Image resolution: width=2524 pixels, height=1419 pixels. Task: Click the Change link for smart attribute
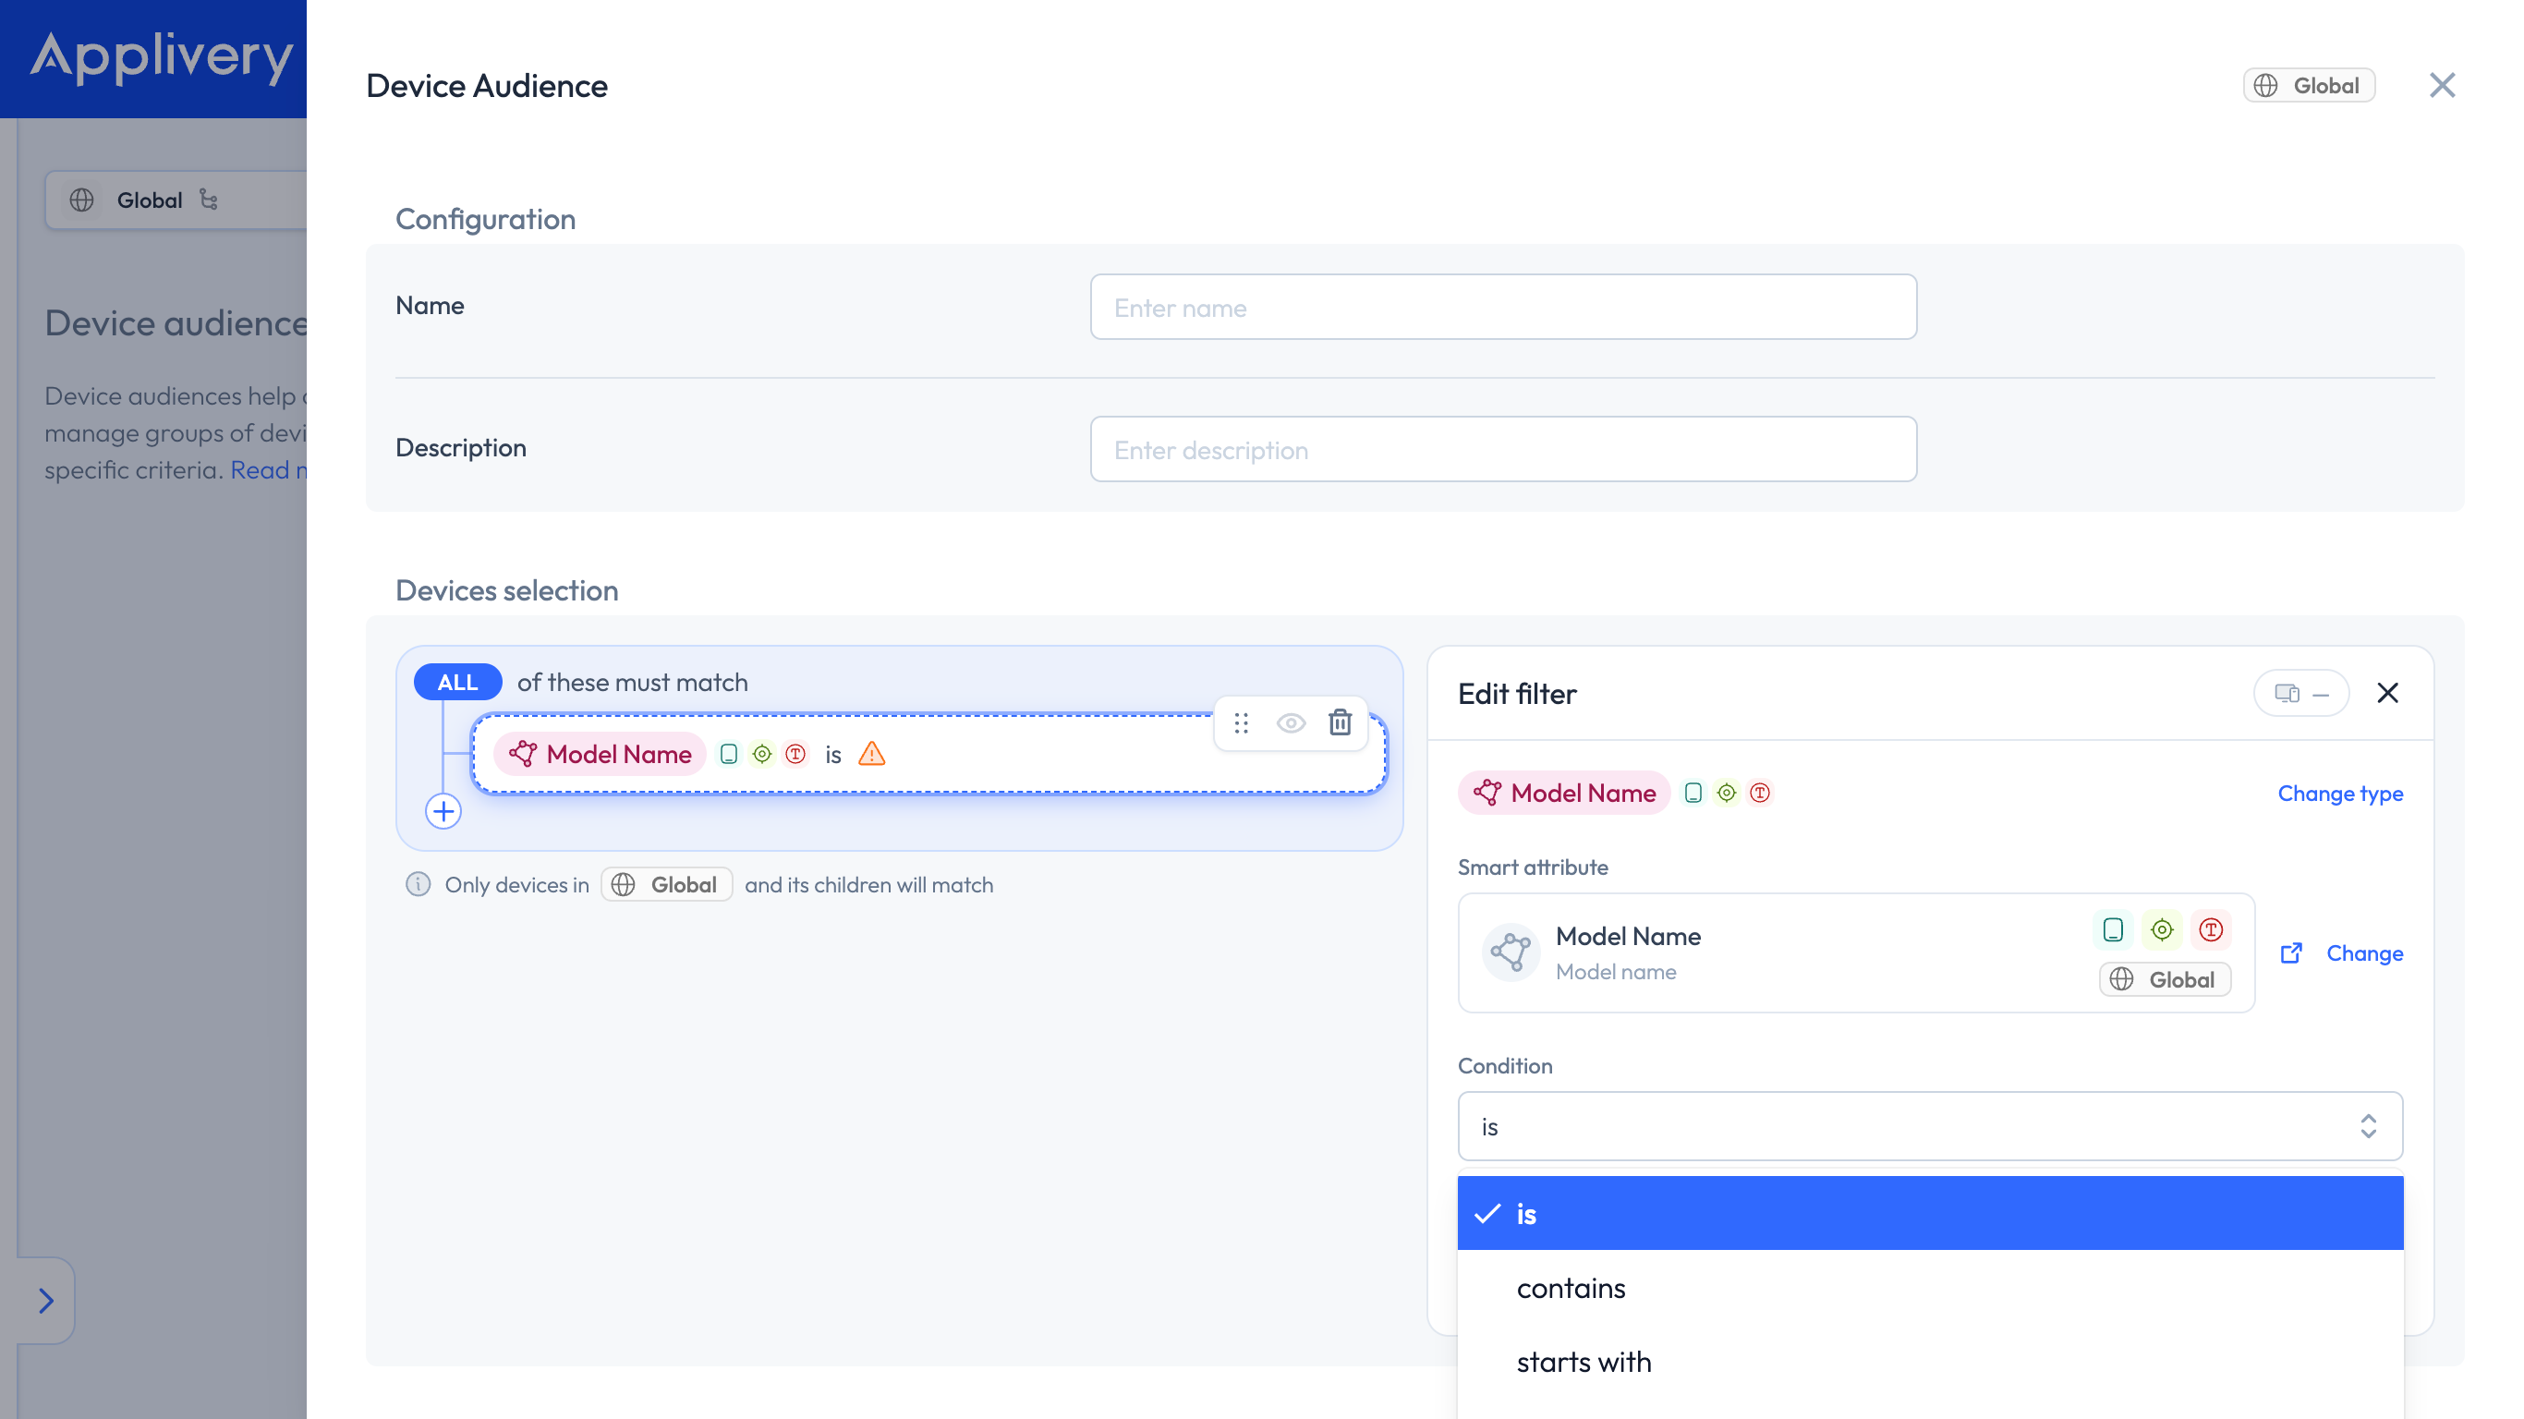(2364, 952)
